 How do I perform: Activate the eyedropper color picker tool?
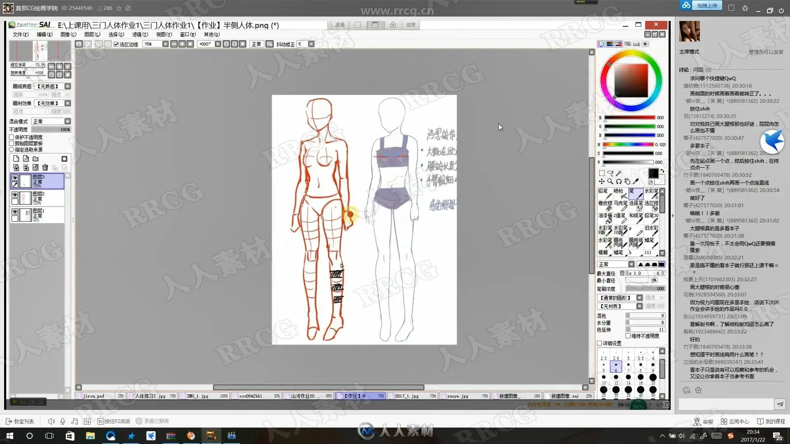[636, 181]
